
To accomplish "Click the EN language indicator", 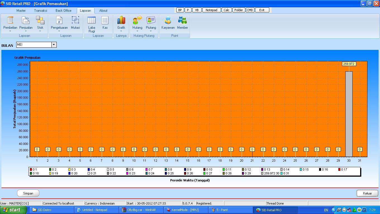I will (326, 210).
